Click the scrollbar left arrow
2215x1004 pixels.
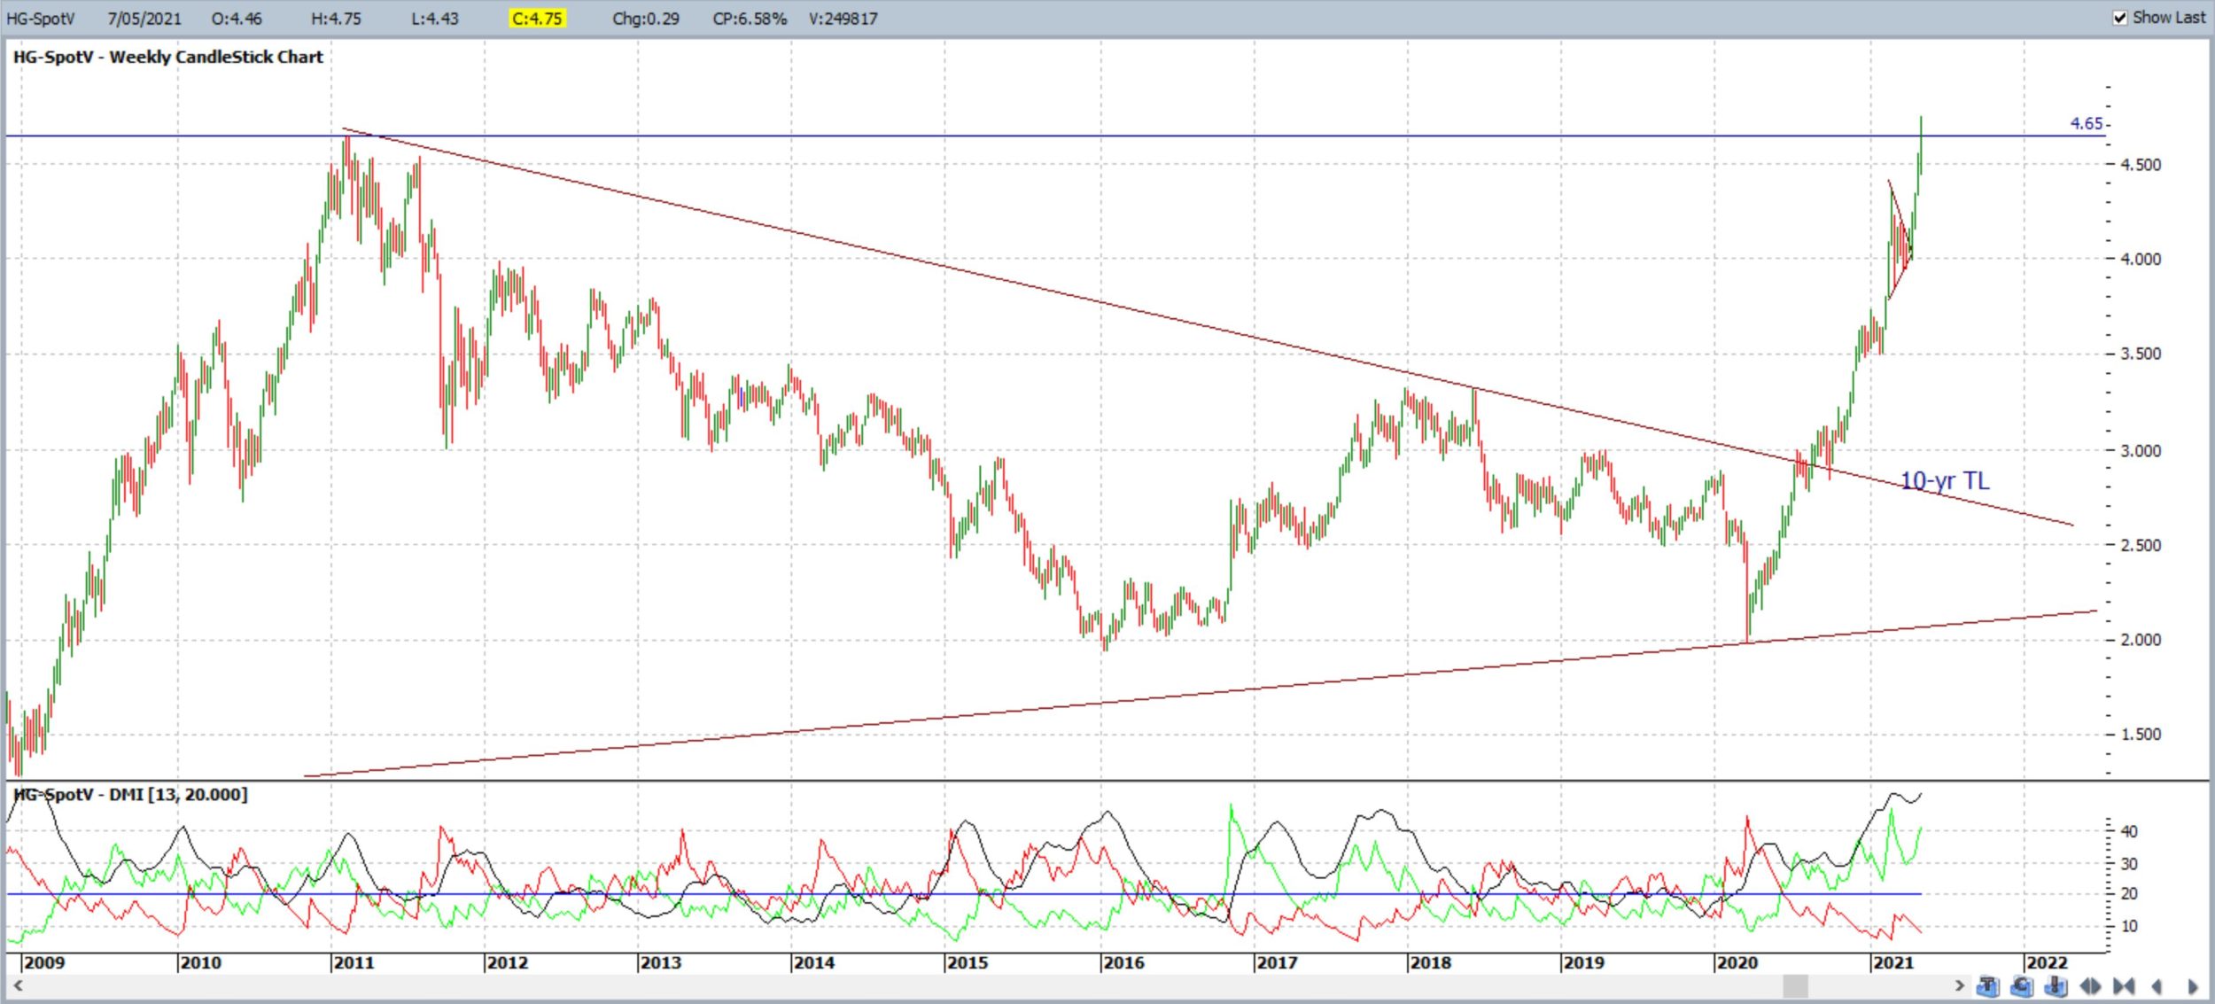click(x=18, y=985)
